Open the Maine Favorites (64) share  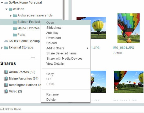pos(24,79)
